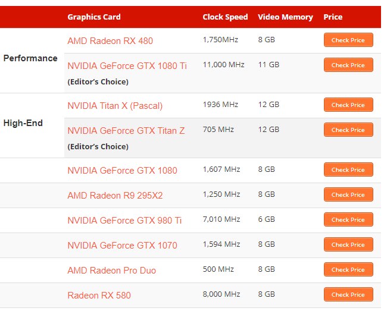This screenshot has height=311, width=384.
Task: Open the Radeon RX 580 link
Action: [x=99, y=296]
